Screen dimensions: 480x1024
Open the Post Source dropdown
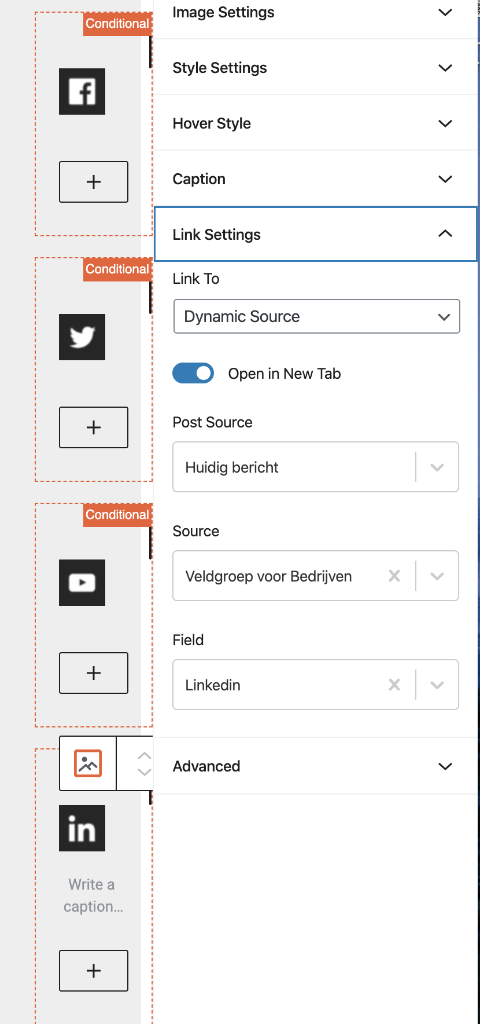(316, 467)
